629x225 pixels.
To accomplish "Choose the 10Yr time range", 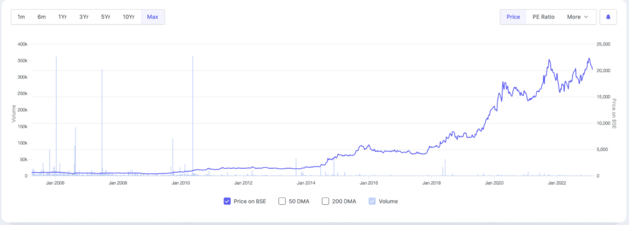I will click(x=129, y=17).
